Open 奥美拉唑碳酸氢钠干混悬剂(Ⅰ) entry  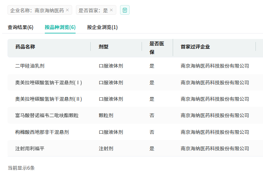pos(49,83)
